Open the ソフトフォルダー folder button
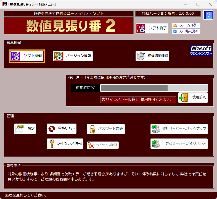 (x=186, y=25)
